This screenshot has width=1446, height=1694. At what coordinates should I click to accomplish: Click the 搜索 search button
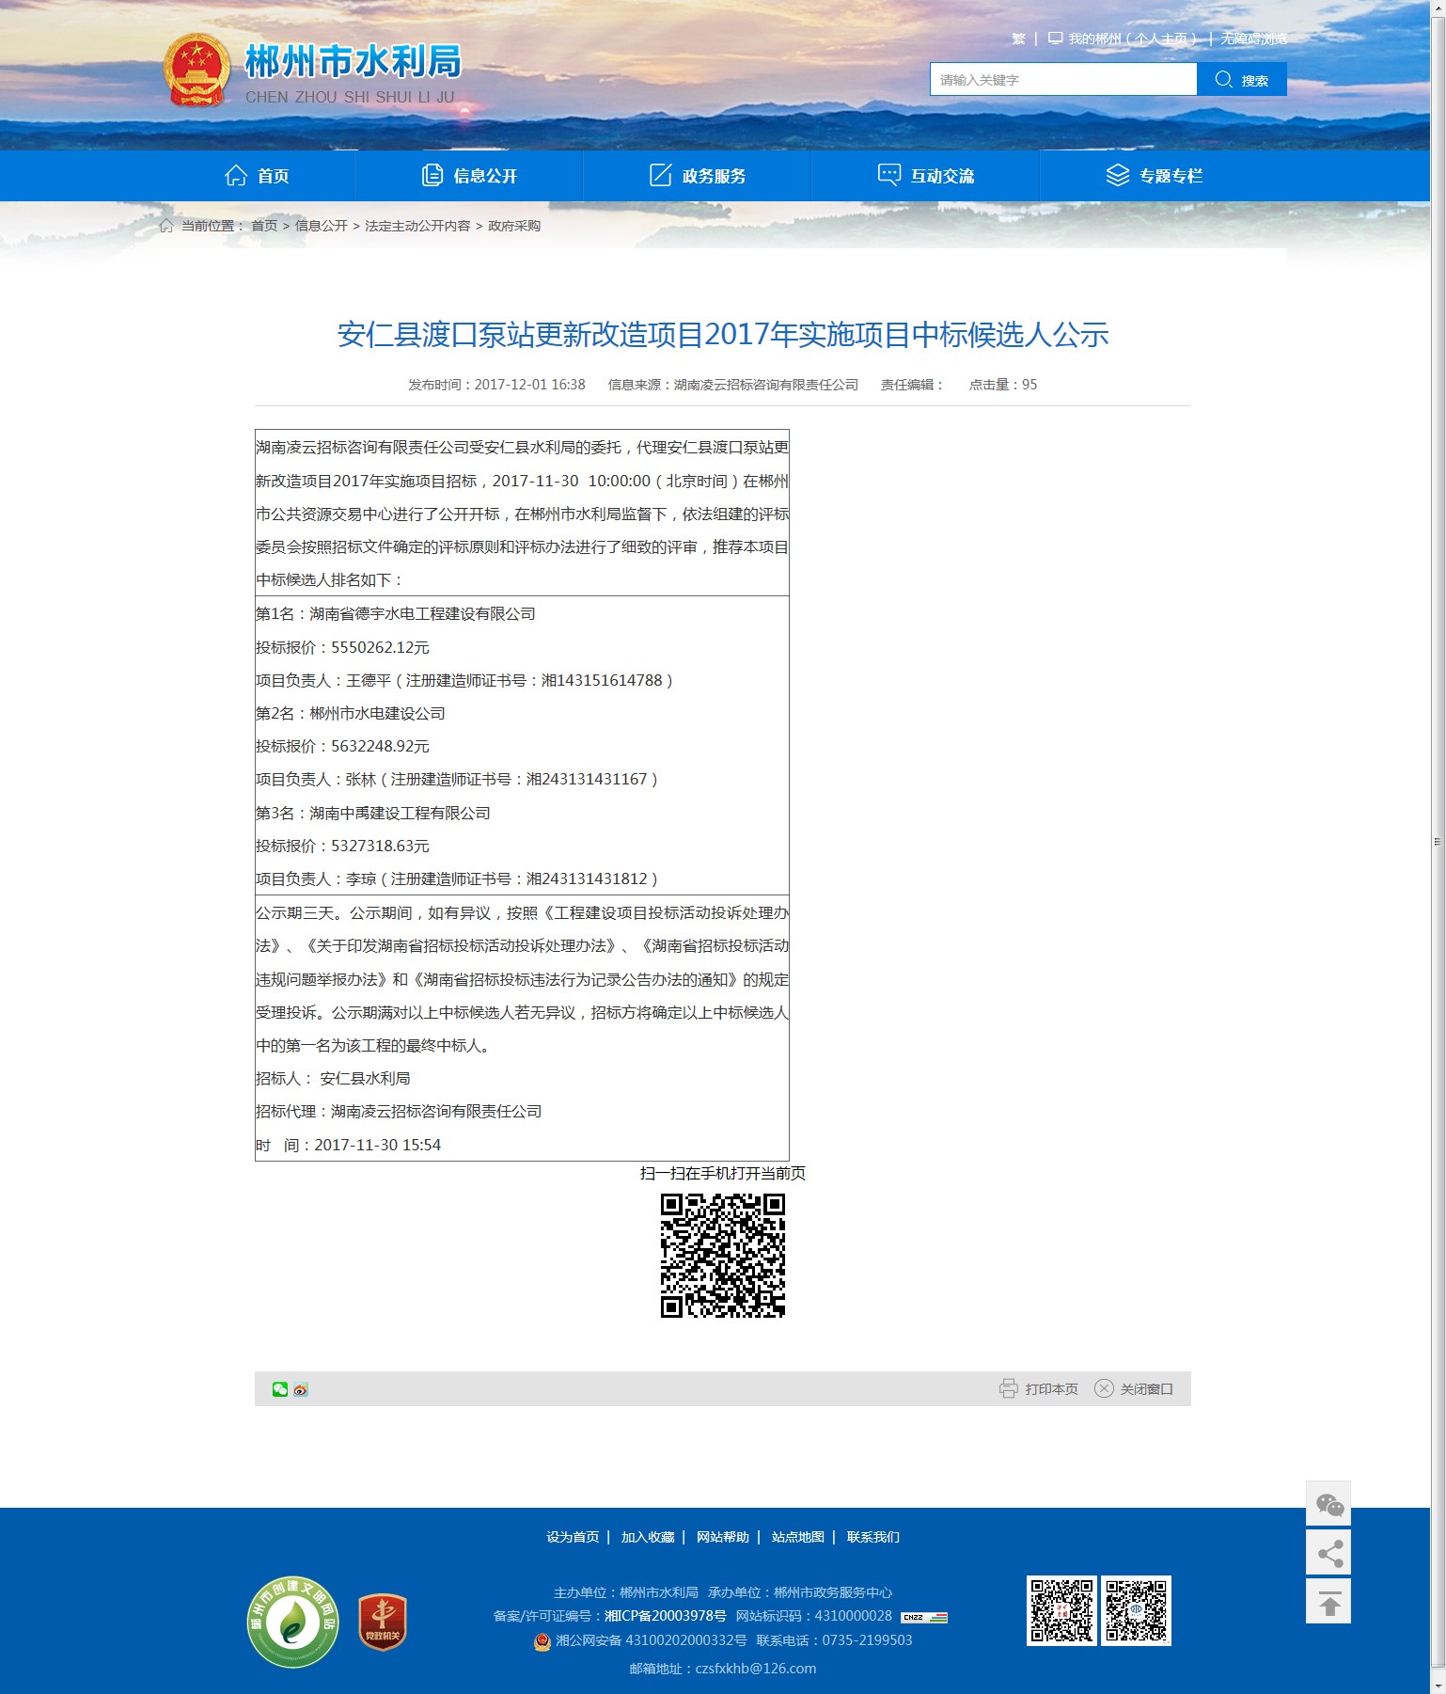tap(1242, 80)
